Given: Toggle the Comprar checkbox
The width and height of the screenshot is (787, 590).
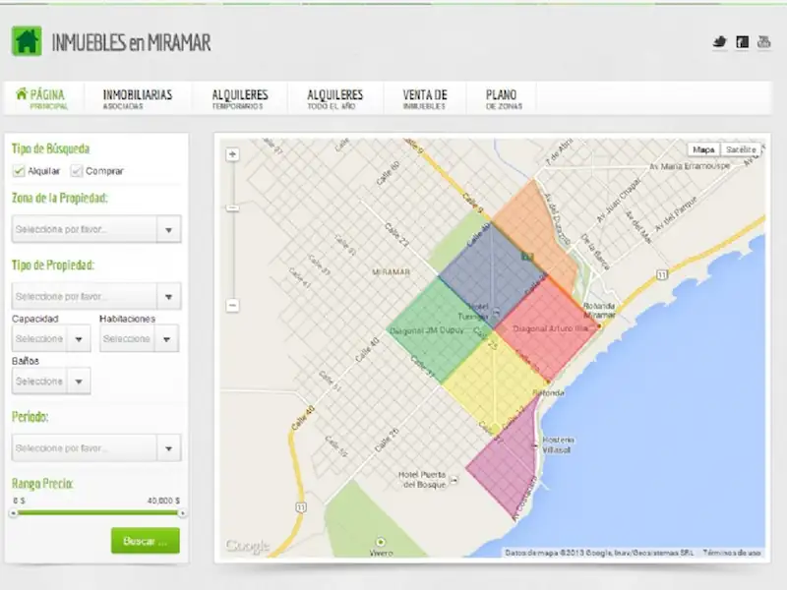Looking at the screenshot, I should pos(76,171).
